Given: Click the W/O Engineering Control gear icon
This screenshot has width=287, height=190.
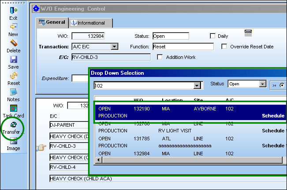Looking at the screenshot, I should 36,9.
